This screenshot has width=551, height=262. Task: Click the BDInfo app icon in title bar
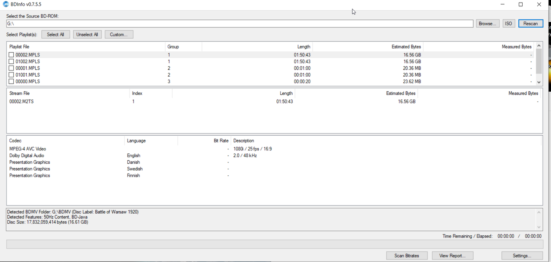point(6,4)
